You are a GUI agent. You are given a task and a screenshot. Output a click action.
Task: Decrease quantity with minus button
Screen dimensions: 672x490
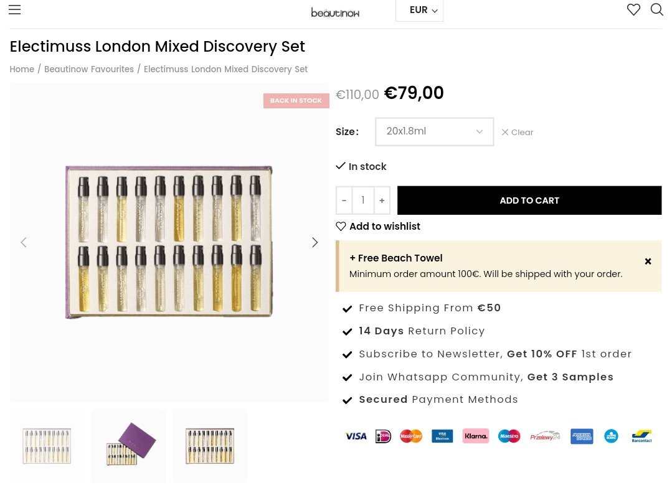[344, 200]
